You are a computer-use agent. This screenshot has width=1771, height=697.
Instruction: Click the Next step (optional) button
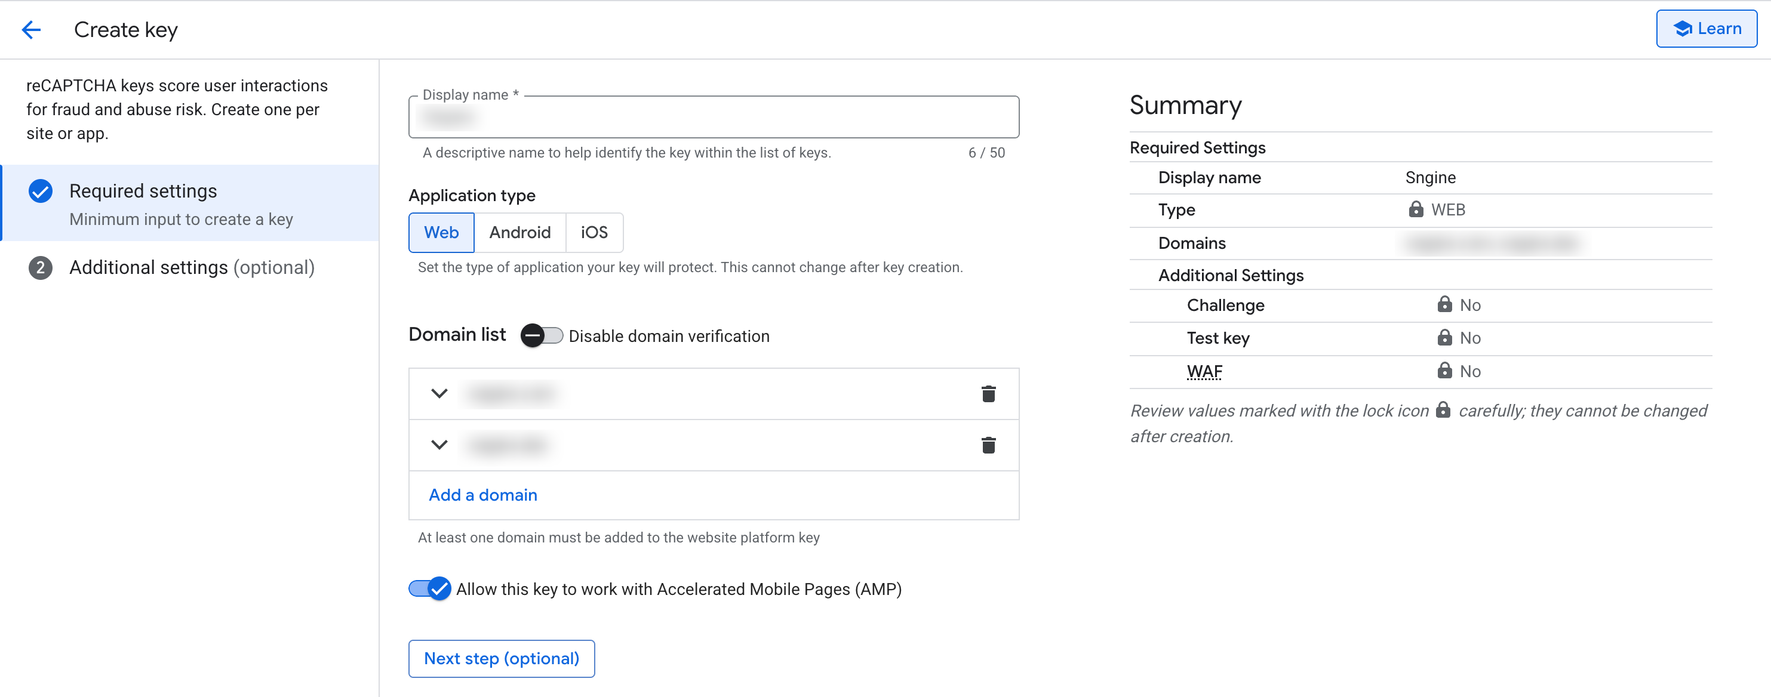point(501,658)
